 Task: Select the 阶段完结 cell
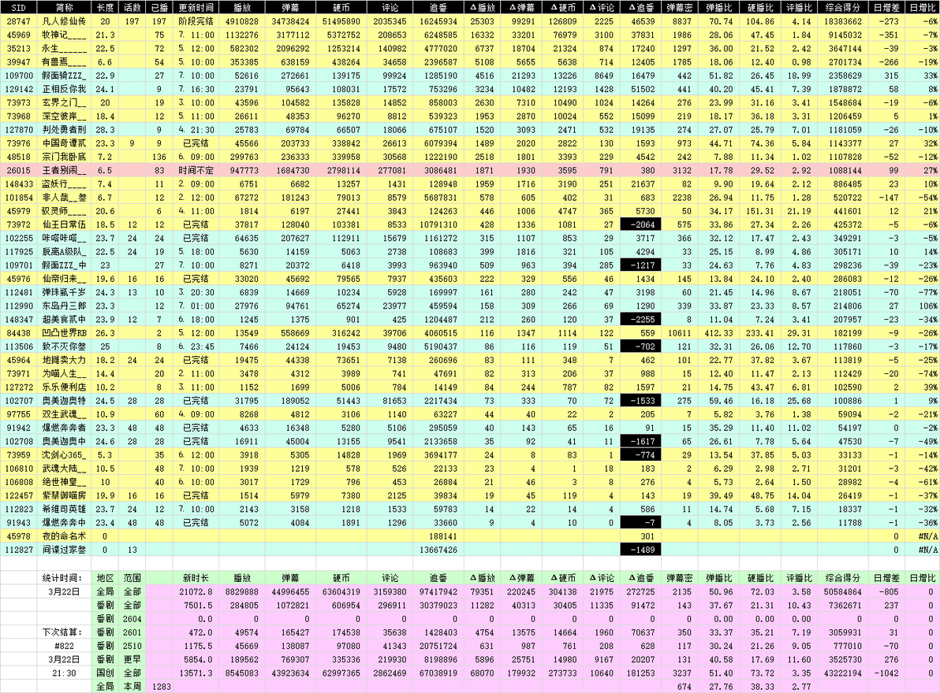tap(196, 21)
